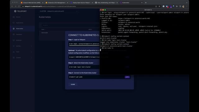The image size is (199, 112).
Task: Click the Clusters sidebar icon
Action: pos(14,58)
